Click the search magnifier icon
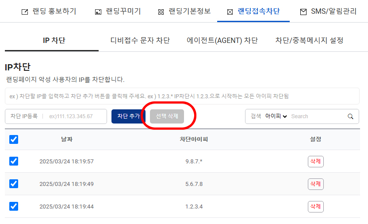 coord(350,116)
